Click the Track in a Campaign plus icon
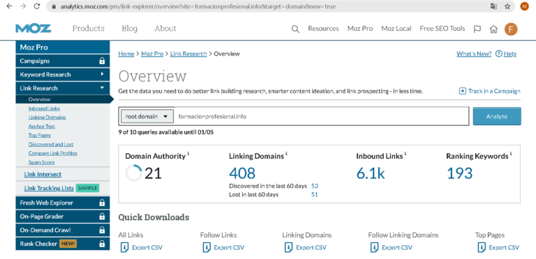Image resolution: width=536 pixels, height=259 pixels. coord(463,91)
